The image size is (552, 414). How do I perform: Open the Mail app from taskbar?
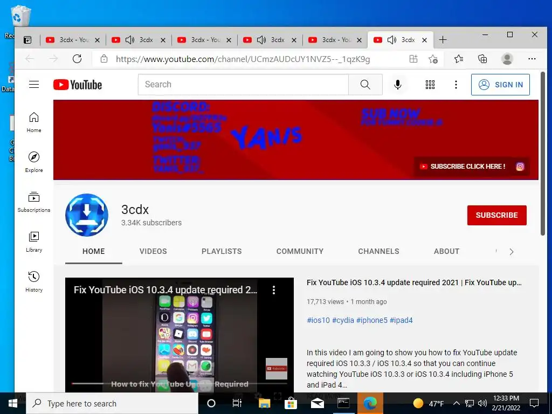(x=317, y=403)
